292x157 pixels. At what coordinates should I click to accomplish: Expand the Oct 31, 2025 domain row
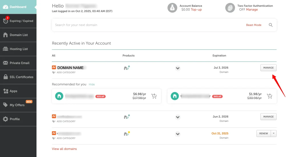point(178,134)
